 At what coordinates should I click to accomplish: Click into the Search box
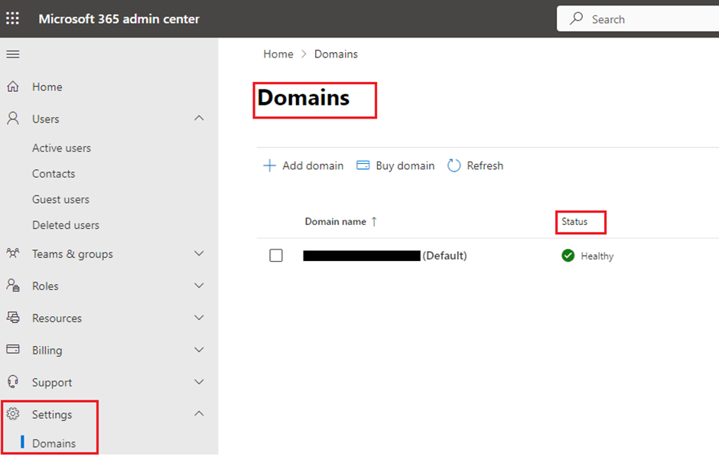tap(638, 19)
